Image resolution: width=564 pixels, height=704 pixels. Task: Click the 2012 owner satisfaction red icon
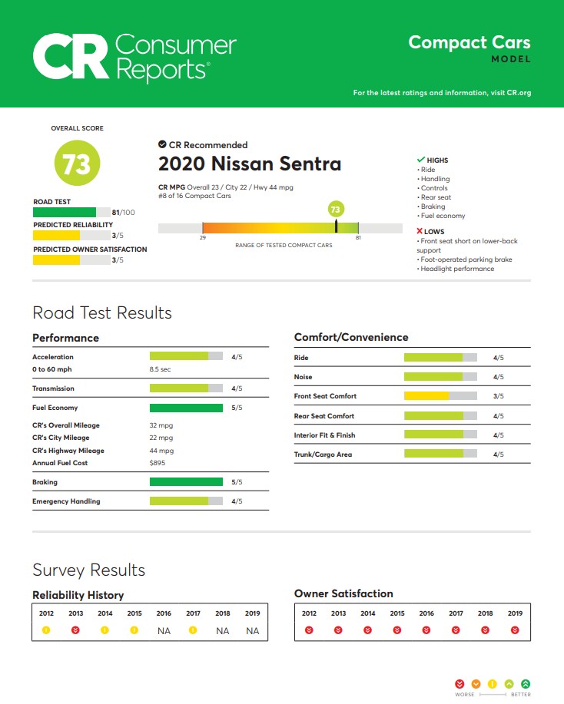coord(309,630)
